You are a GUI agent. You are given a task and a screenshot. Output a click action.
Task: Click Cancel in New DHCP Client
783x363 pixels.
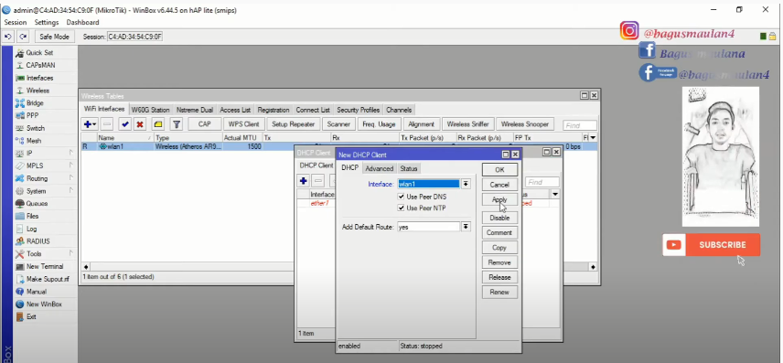pyautogui.click(x=499, y=185)
